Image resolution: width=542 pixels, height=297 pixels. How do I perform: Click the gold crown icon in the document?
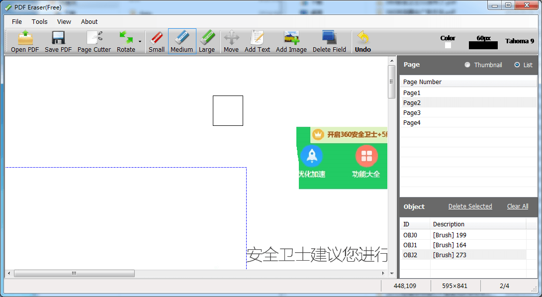(x=318, y=134)
